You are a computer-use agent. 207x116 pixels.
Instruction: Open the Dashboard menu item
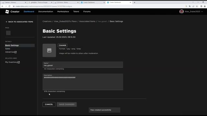29,12
